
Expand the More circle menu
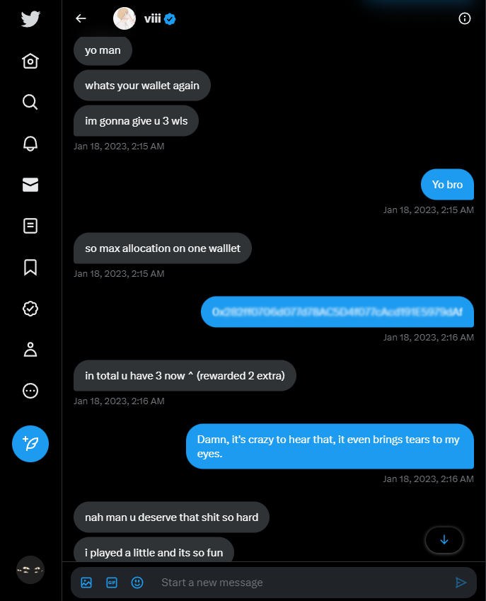(30, 391)
